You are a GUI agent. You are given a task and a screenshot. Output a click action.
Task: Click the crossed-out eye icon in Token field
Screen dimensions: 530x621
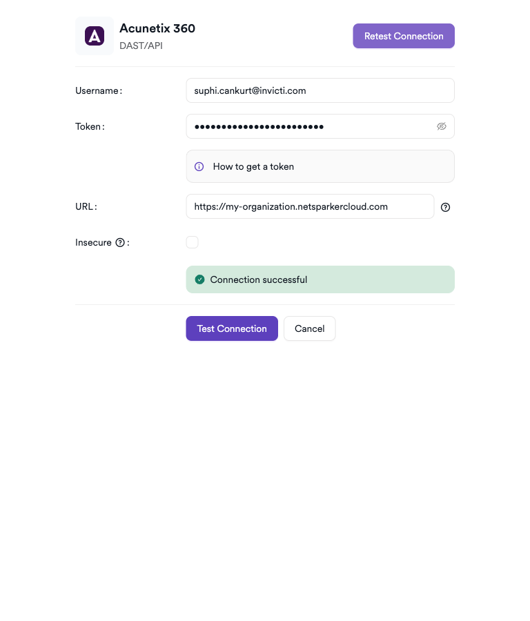pyautogui.click(x=442, y=126)
